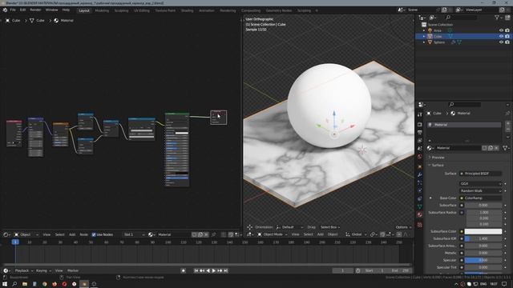
Task: Expand the Area item in outliner
Action: pos(424,30)
